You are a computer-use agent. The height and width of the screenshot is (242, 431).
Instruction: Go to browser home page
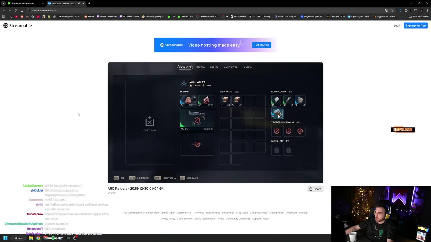[22, 10]
